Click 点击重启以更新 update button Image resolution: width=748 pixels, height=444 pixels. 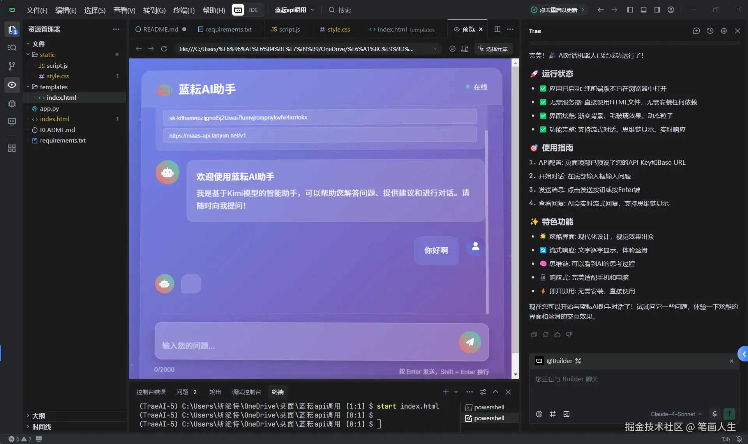[x=558, y=10]
